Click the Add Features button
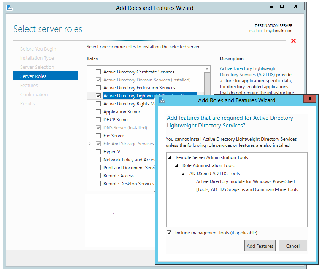This screenshot has height=272, width=322. (260, 246)
